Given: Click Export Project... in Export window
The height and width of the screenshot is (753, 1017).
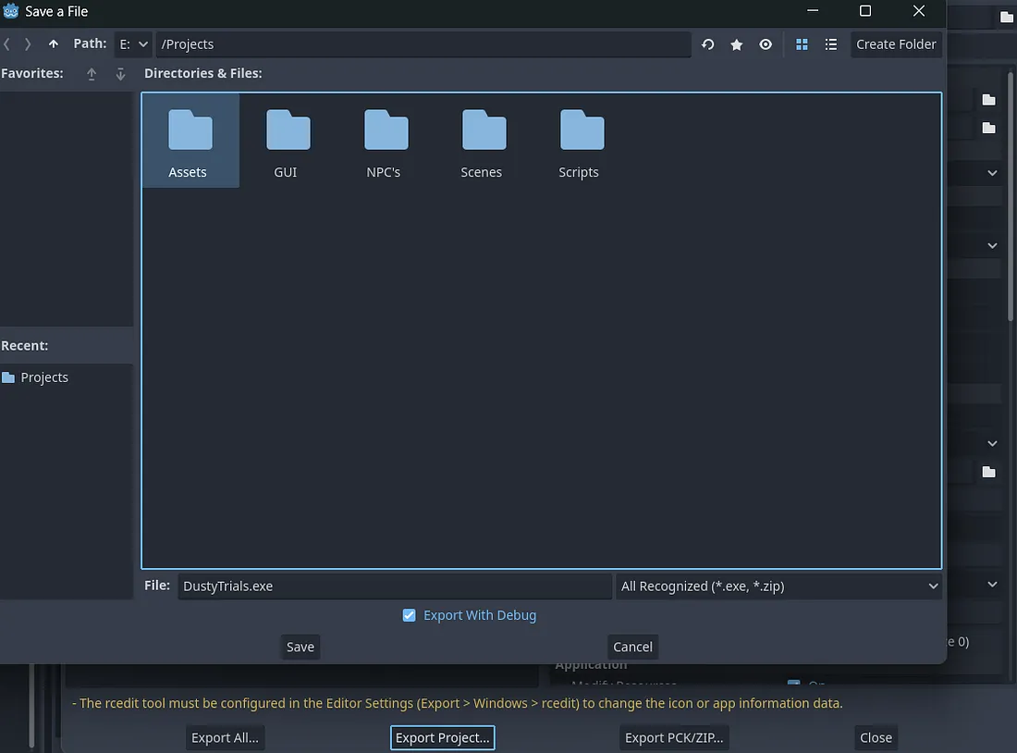Looking at the screenshot, I should click(x=442, y=737).
